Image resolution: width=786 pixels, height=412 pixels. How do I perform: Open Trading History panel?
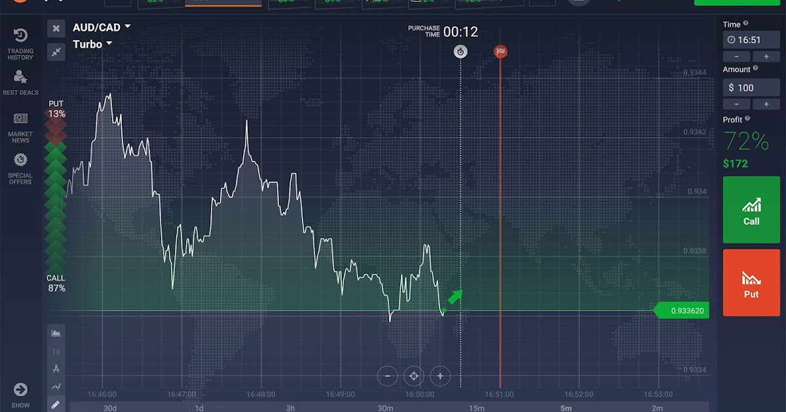pos(20,43)
